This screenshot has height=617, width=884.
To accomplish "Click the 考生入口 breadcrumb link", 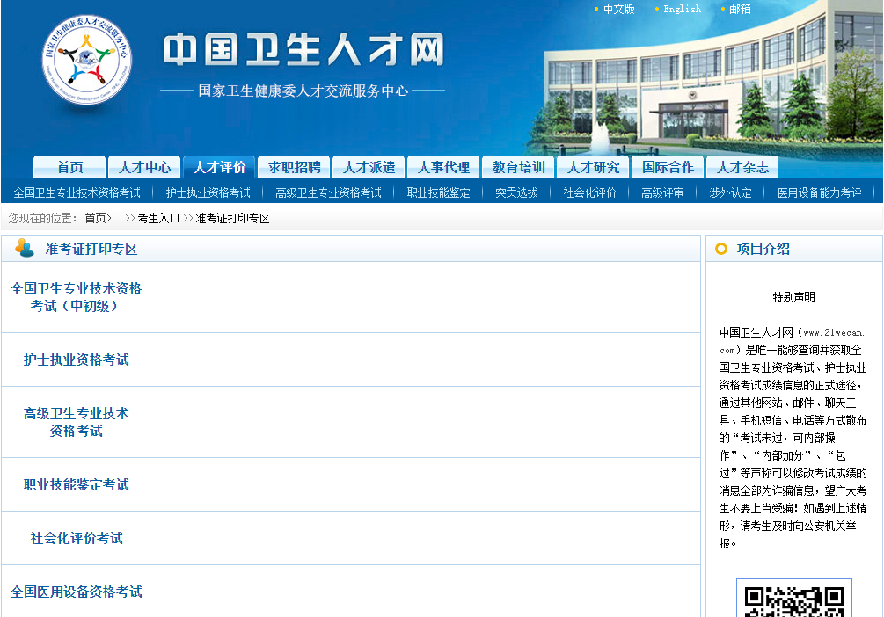I will (x=158, y=218).
